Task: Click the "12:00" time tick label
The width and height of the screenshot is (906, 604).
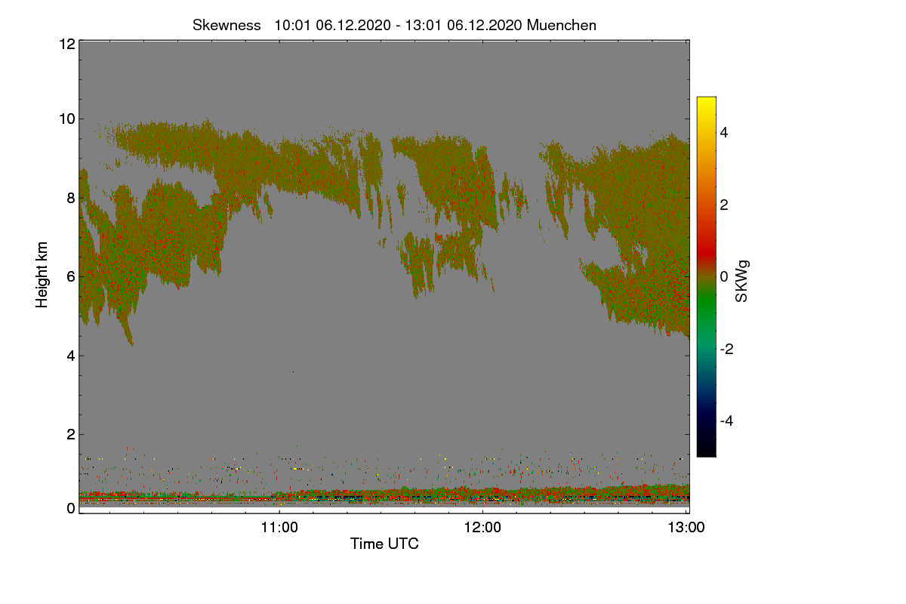Action: [x=483, y=528]
